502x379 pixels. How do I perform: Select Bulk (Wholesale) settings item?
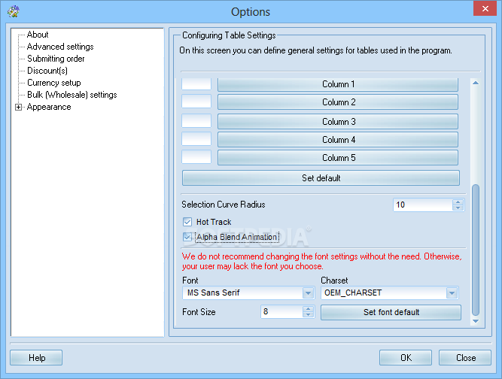click(71, 95)
